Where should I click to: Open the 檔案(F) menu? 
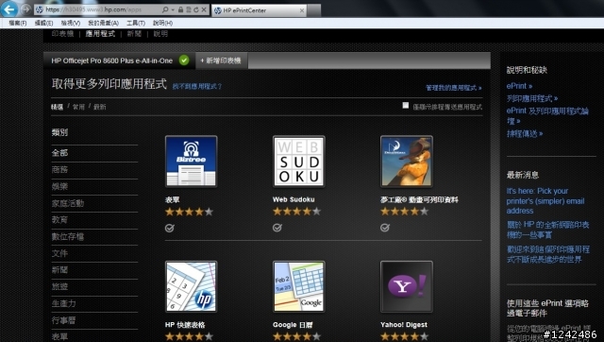click(x=18, y=23)
